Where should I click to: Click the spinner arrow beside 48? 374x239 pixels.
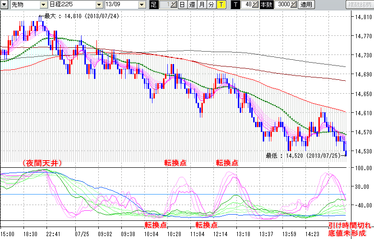click(256, 5)
